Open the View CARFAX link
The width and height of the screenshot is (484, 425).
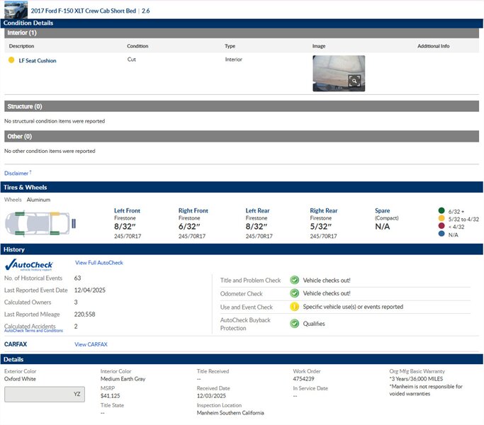tap(91, 344)
